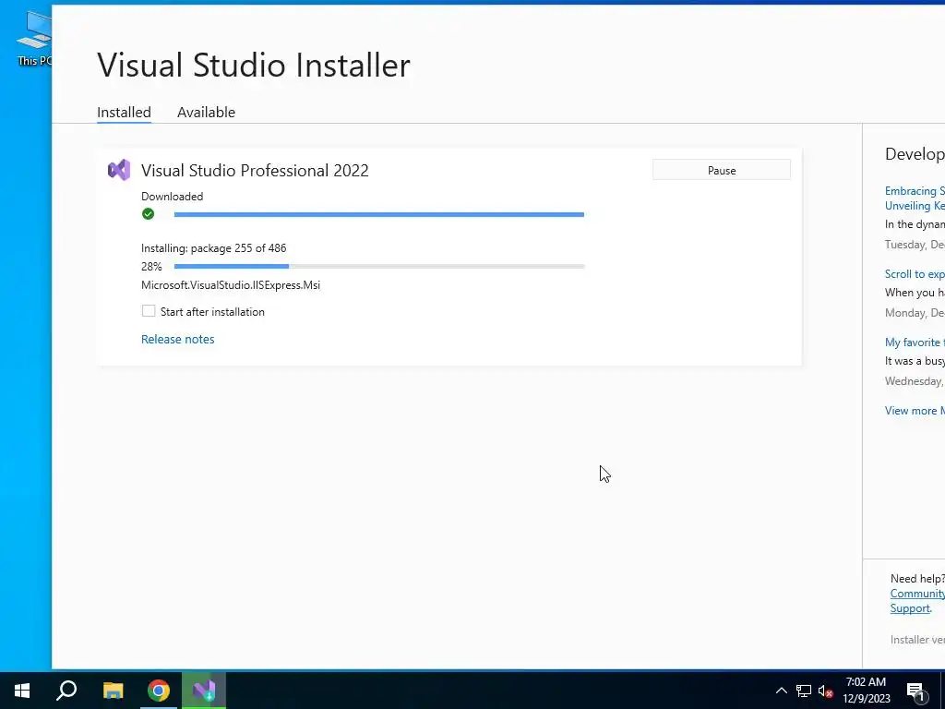Image resolution: width=945 pixels, height=709 pixels.
Task: Click the 28% progress value
Action: tap(151, 266)
